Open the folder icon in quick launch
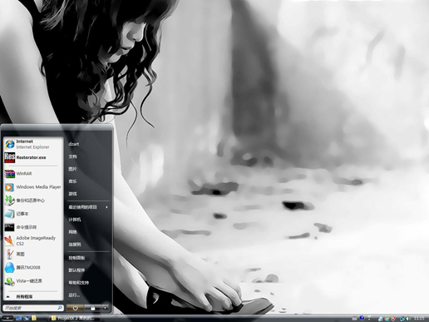Image resolution: width=429 pixels, height=322 pixels. [34, 318]
